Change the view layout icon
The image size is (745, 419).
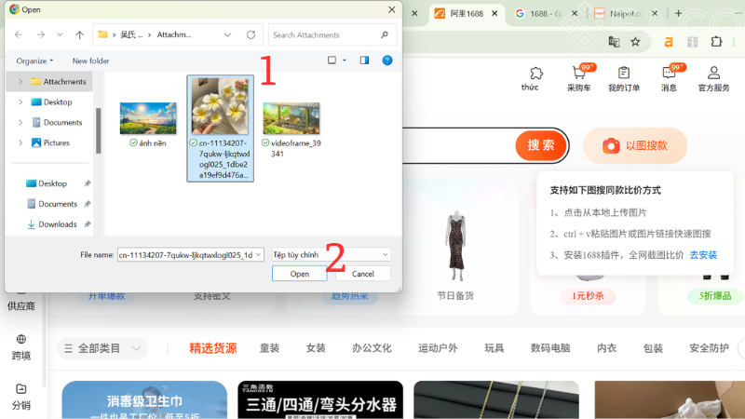332,61
